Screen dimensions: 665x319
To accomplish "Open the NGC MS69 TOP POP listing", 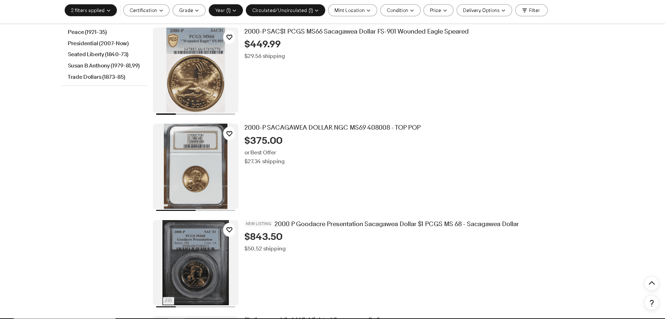I will coord(332,128).
